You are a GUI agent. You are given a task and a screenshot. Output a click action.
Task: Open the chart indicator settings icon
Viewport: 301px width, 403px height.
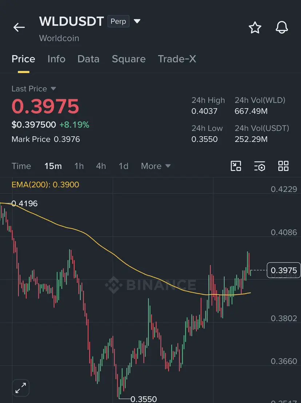(259, 166)
